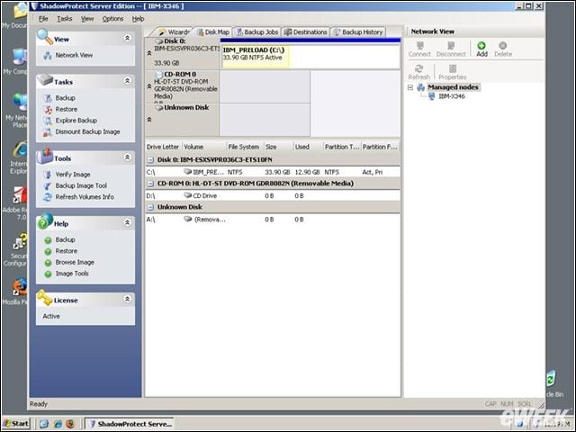Image resolution: width=576 pixels, height=432 pixels.
Task: Collapse the Managed nodes tree
Action: point(410,87)
